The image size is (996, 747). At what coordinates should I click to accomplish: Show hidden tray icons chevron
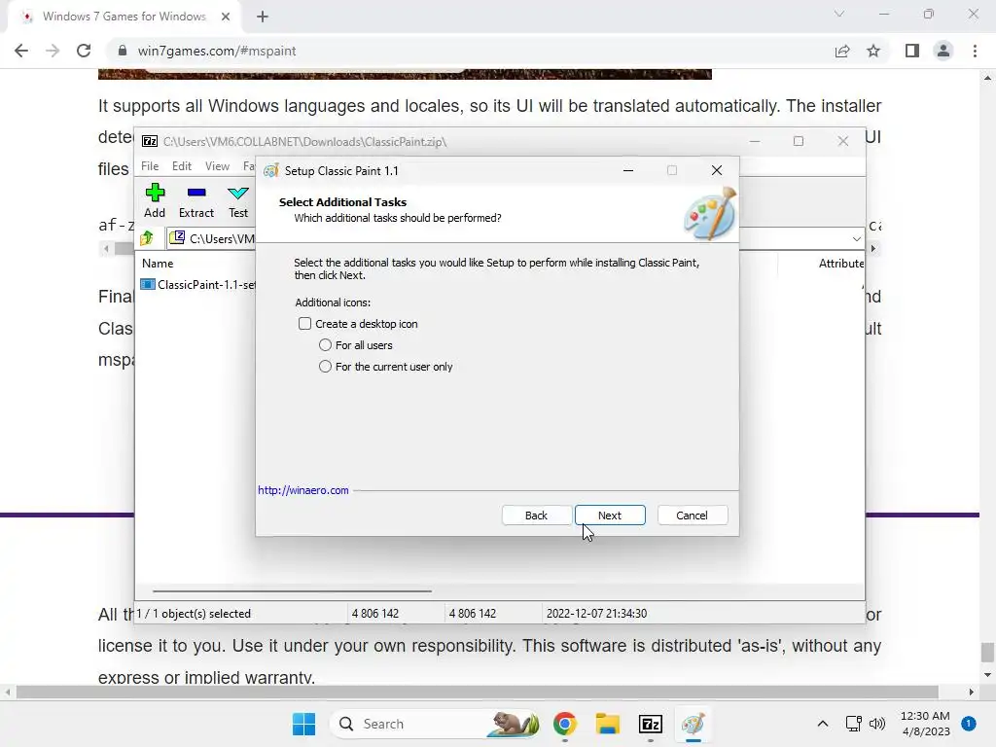(823, 724)
